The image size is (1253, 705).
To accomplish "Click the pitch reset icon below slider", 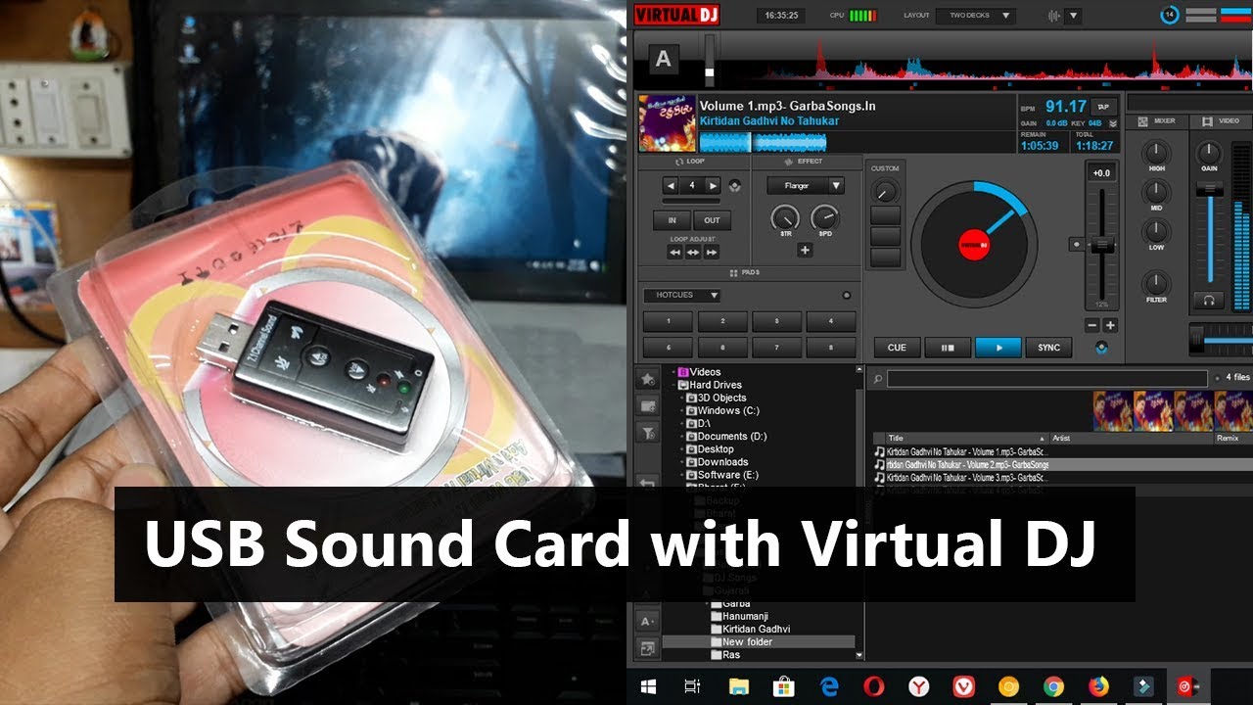I will coord(1102,348).
